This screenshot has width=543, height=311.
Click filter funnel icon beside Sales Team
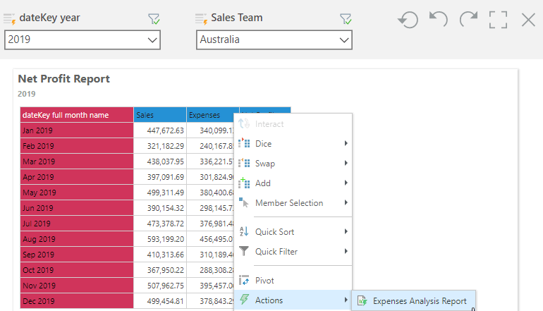pos(346,19)
